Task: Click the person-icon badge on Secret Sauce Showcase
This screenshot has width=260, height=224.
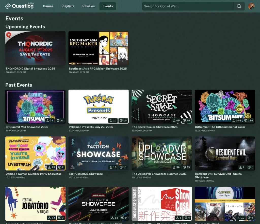Action: coord(176,120)
